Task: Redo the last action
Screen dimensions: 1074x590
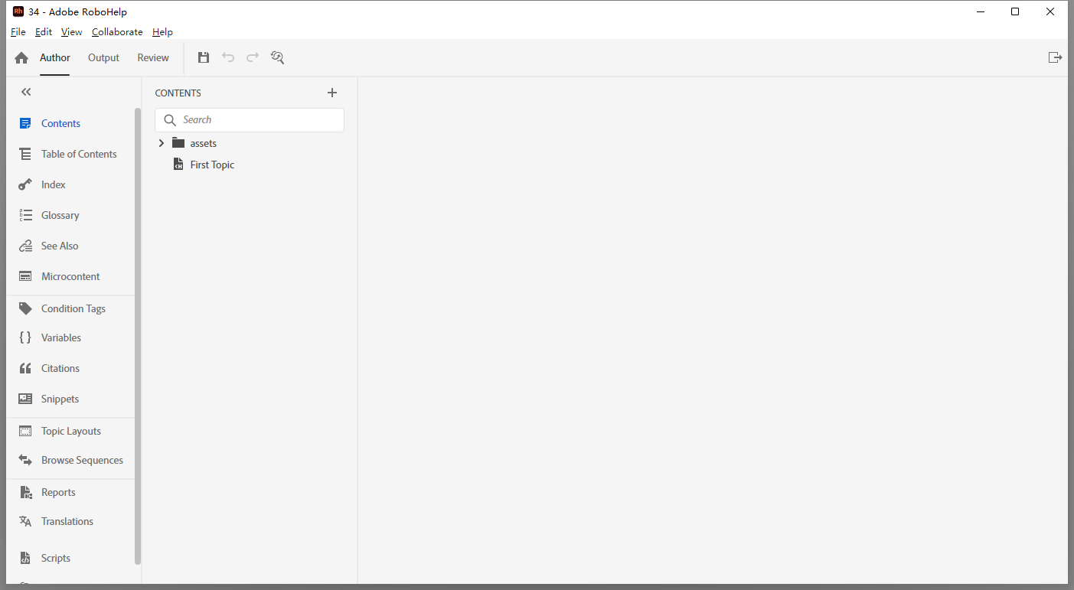Action: (253, 57)
